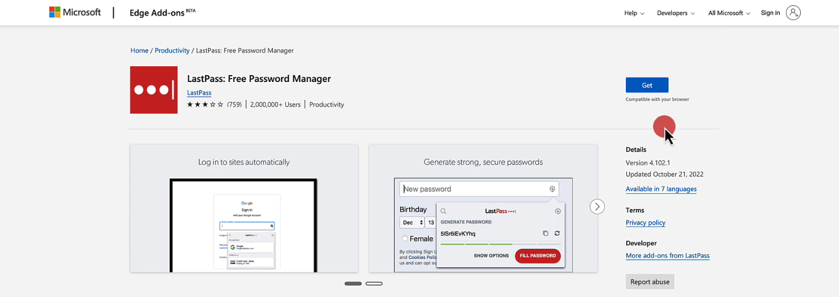Screen dimensions: 839x297
Task: Open the 'Log in to sites automatically' screenshot
Action: click(x=244, y=208)
